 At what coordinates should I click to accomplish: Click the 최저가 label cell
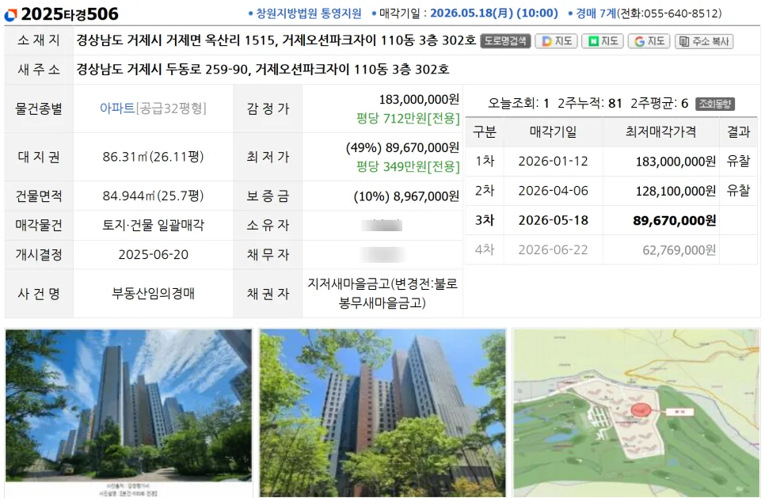tap(268, 157)
